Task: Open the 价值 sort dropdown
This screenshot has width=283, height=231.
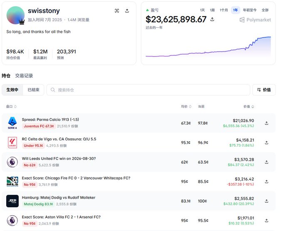Action: click(x=264, y=90)
